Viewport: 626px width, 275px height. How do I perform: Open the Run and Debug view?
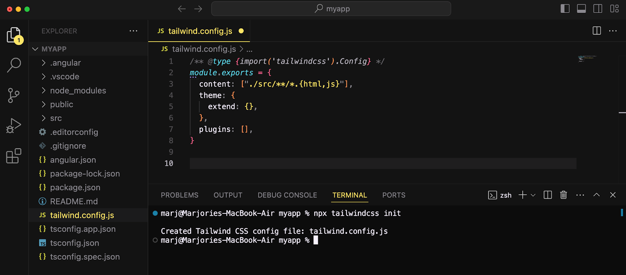14,126
